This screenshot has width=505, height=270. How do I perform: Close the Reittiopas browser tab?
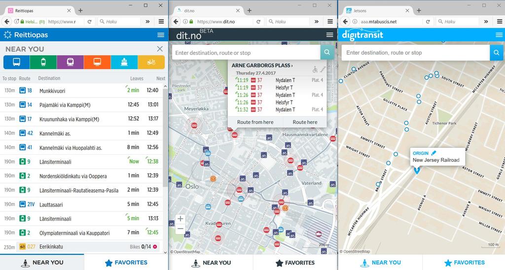tap(69, 11)
